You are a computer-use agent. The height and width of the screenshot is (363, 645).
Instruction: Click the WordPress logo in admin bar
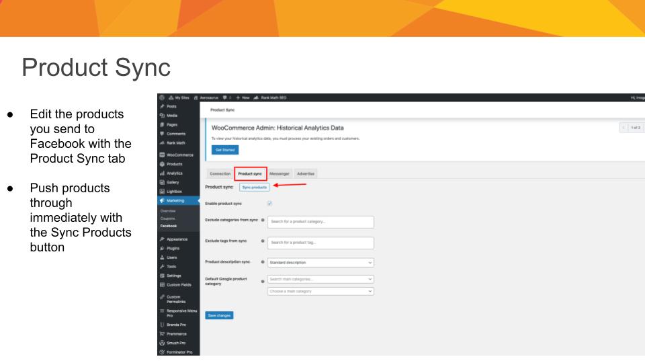(x=162, y=97)
